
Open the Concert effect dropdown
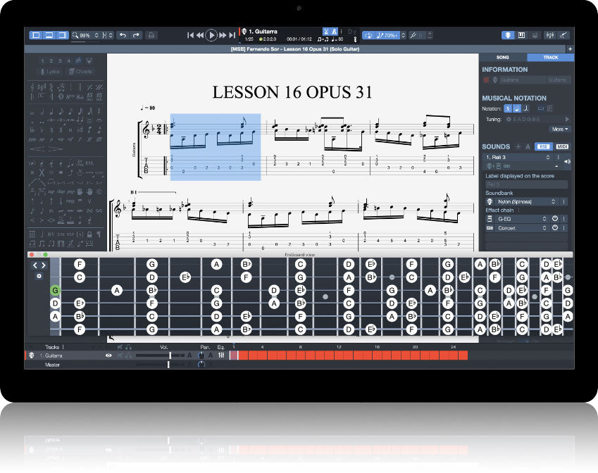pos(522,228)
